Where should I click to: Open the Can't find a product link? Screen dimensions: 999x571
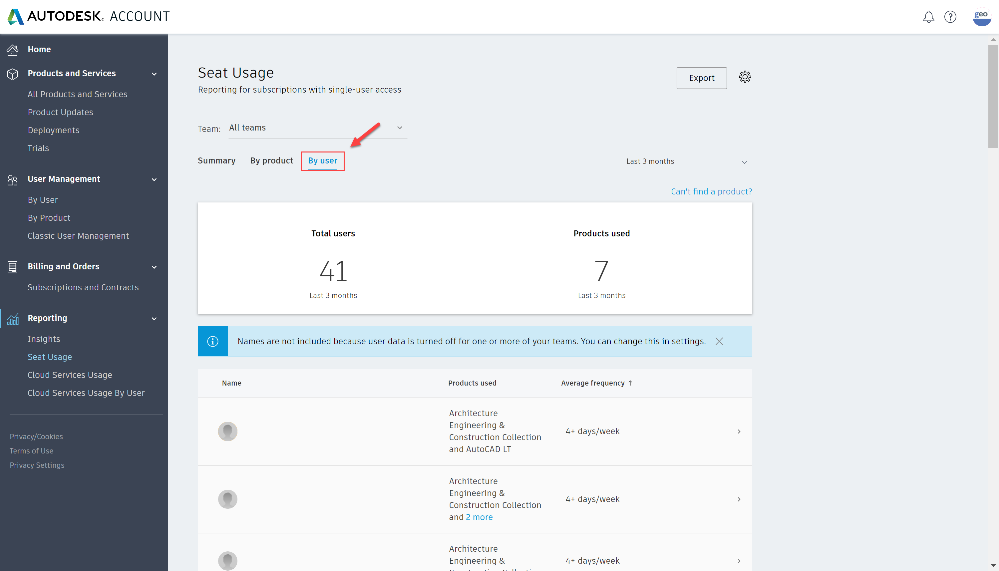tap(711, 192)
